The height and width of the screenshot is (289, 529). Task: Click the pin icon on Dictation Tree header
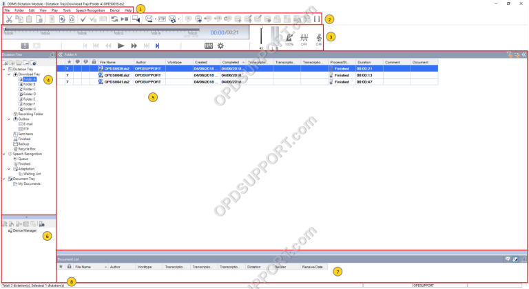(x=52, y=54)
